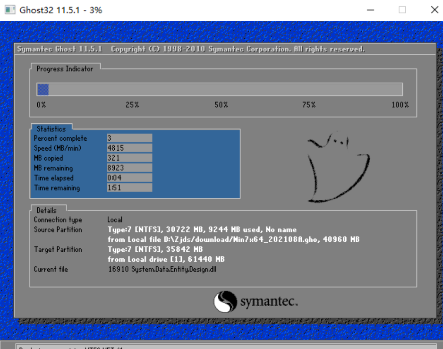The image size is (443, 349).
Task: Click the Symantec logo circle
Action: point(225,302)
